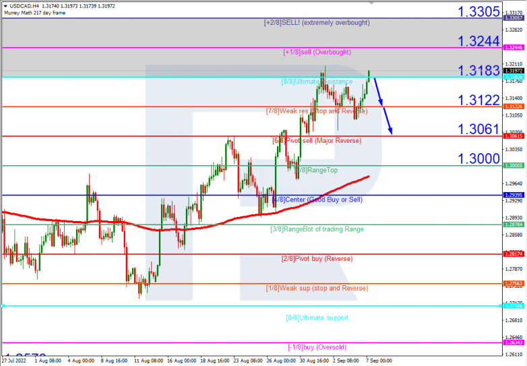Click the [8/8]Ultimate resistance label

pyautogui.click(x=317, y=82)
